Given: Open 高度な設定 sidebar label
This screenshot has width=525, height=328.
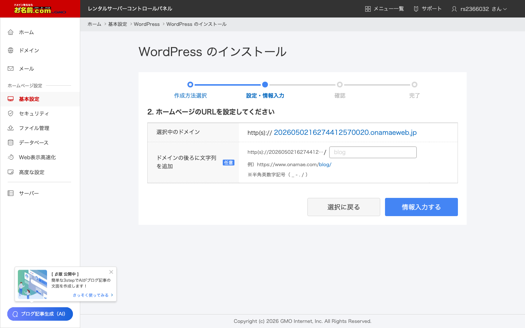Looking at the screenshot, I should pos(32,172).
